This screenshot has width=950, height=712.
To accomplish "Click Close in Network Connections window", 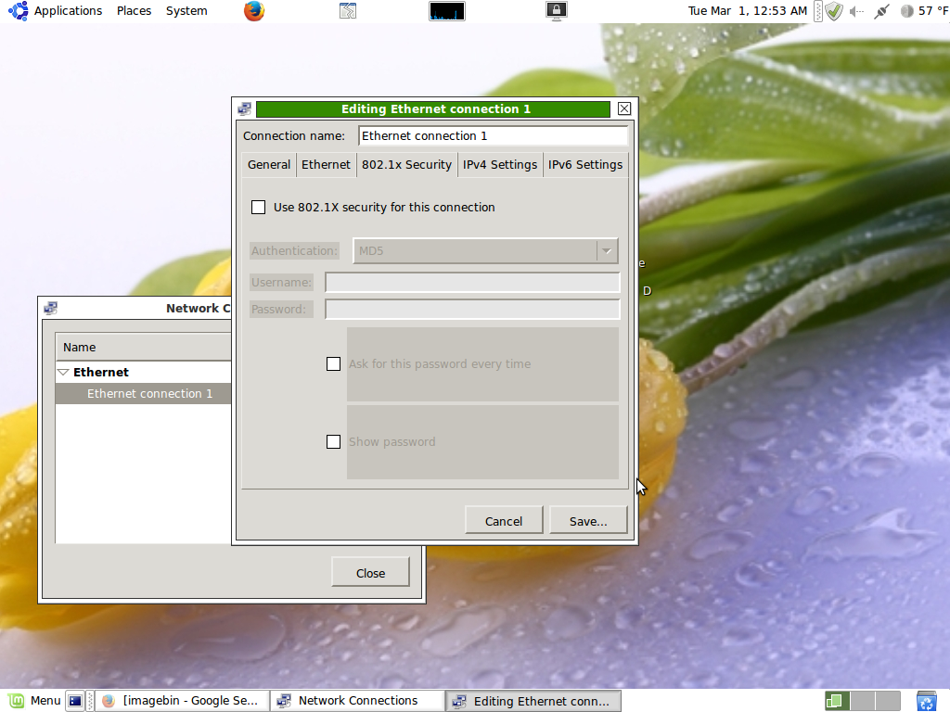I will (370, 573).
